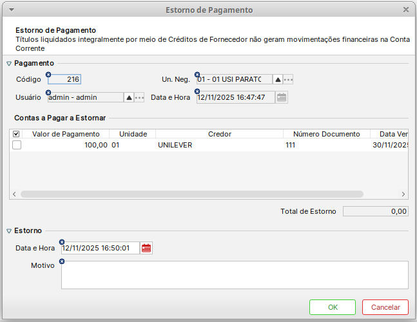Viewport: 417px width, 322px height.
Task: Focus the Estorno Data e Hora field
Action: coord(100,248)
